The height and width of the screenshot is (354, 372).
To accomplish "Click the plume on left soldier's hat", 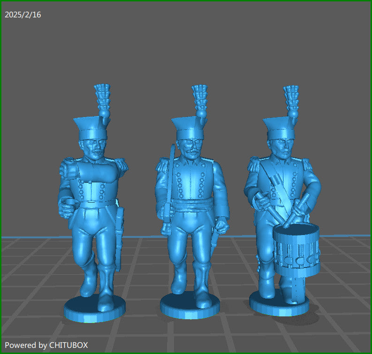I will coord(103,100).
